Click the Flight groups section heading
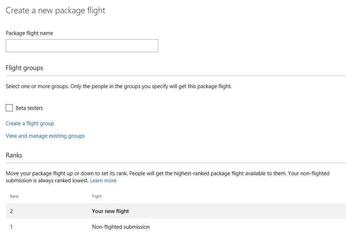This screenshot has height=238, width=346. [x=24, y=68]
